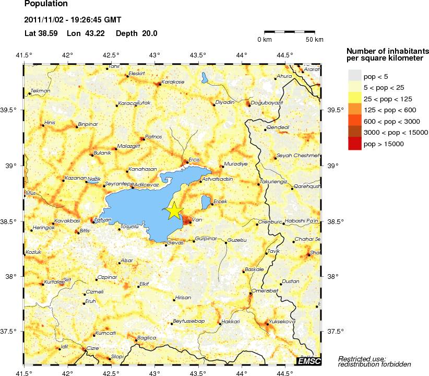Viewport: 429px width, 376px height.
Task: Select the Ercis city marker dot
Action: coord(187,162)
